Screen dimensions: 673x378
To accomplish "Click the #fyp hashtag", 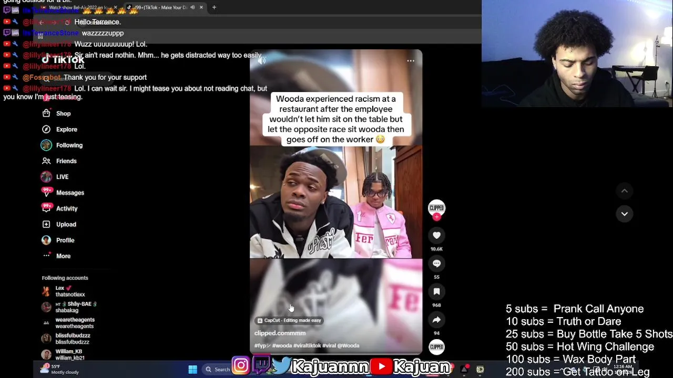I will click(262, 345).
